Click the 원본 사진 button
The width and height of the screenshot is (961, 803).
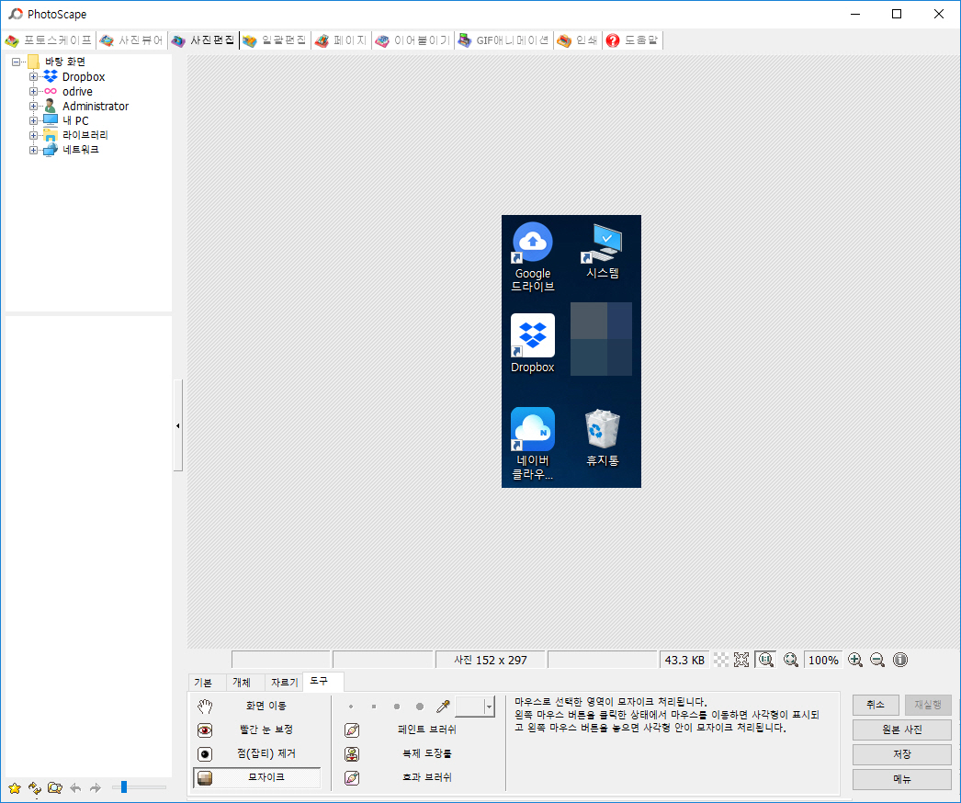[x=901, y=730]
